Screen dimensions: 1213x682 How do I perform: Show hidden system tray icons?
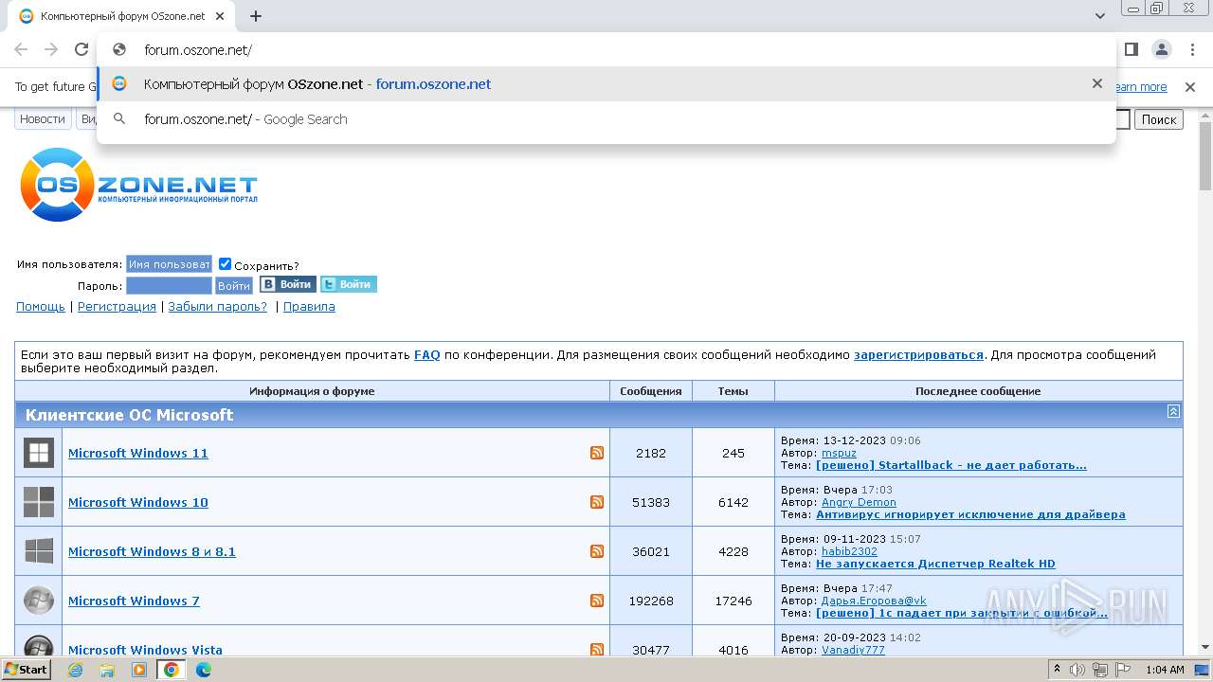point(1057,670)
